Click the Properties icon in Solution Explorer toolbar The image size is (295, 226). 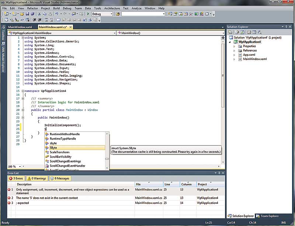[230, 32]
